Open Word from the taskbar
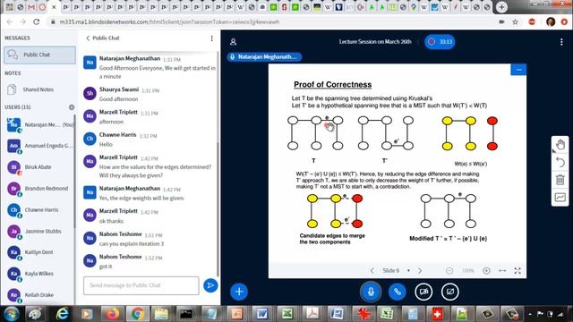573x322 pixels. [261, 314]
